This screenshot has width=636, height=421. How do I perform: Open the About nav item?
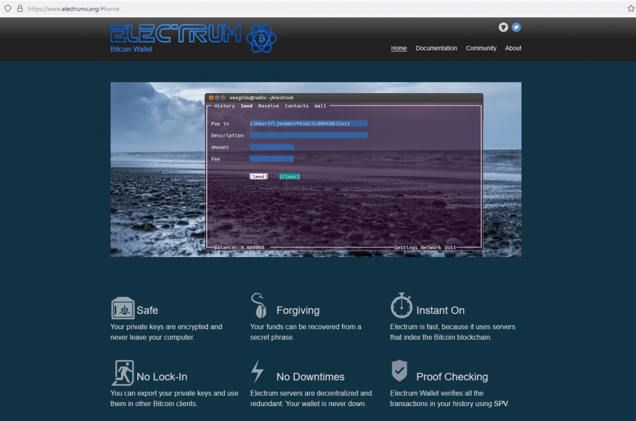click(513, 48)
